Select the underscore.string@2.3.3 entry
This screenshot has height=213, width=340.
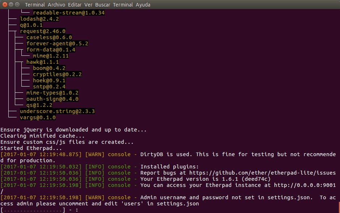(x=57, y=111)
